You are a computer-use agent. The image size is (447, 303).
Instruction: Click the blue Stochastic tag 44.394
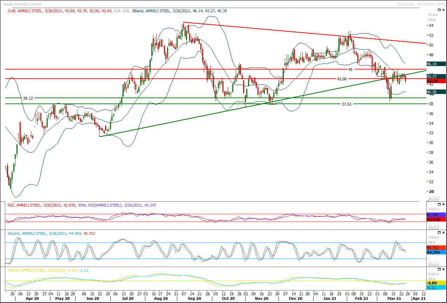click(x=436, y=252)
